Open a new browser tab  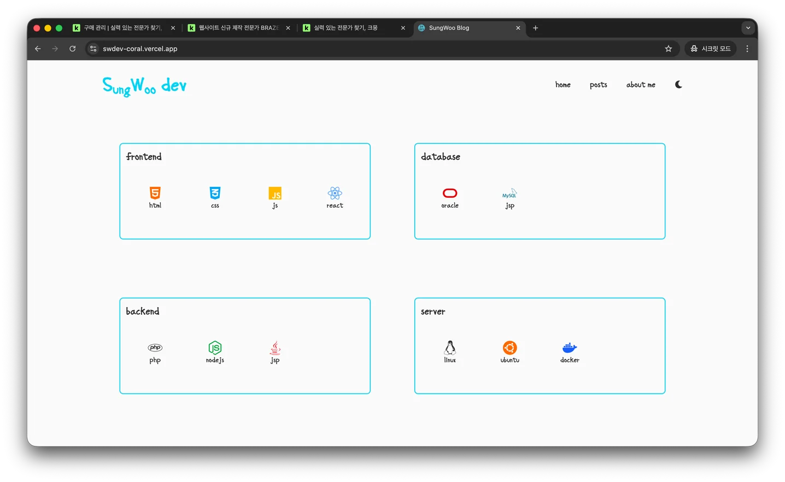point(536,28)
